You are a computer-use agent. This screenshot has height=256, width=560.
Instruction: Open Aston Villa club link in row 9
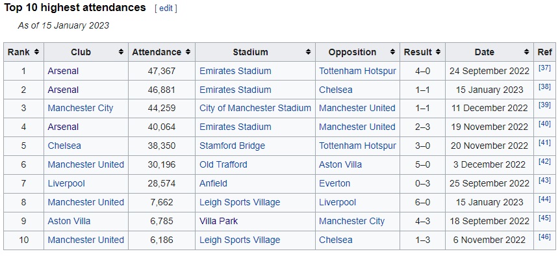[70, 221]
